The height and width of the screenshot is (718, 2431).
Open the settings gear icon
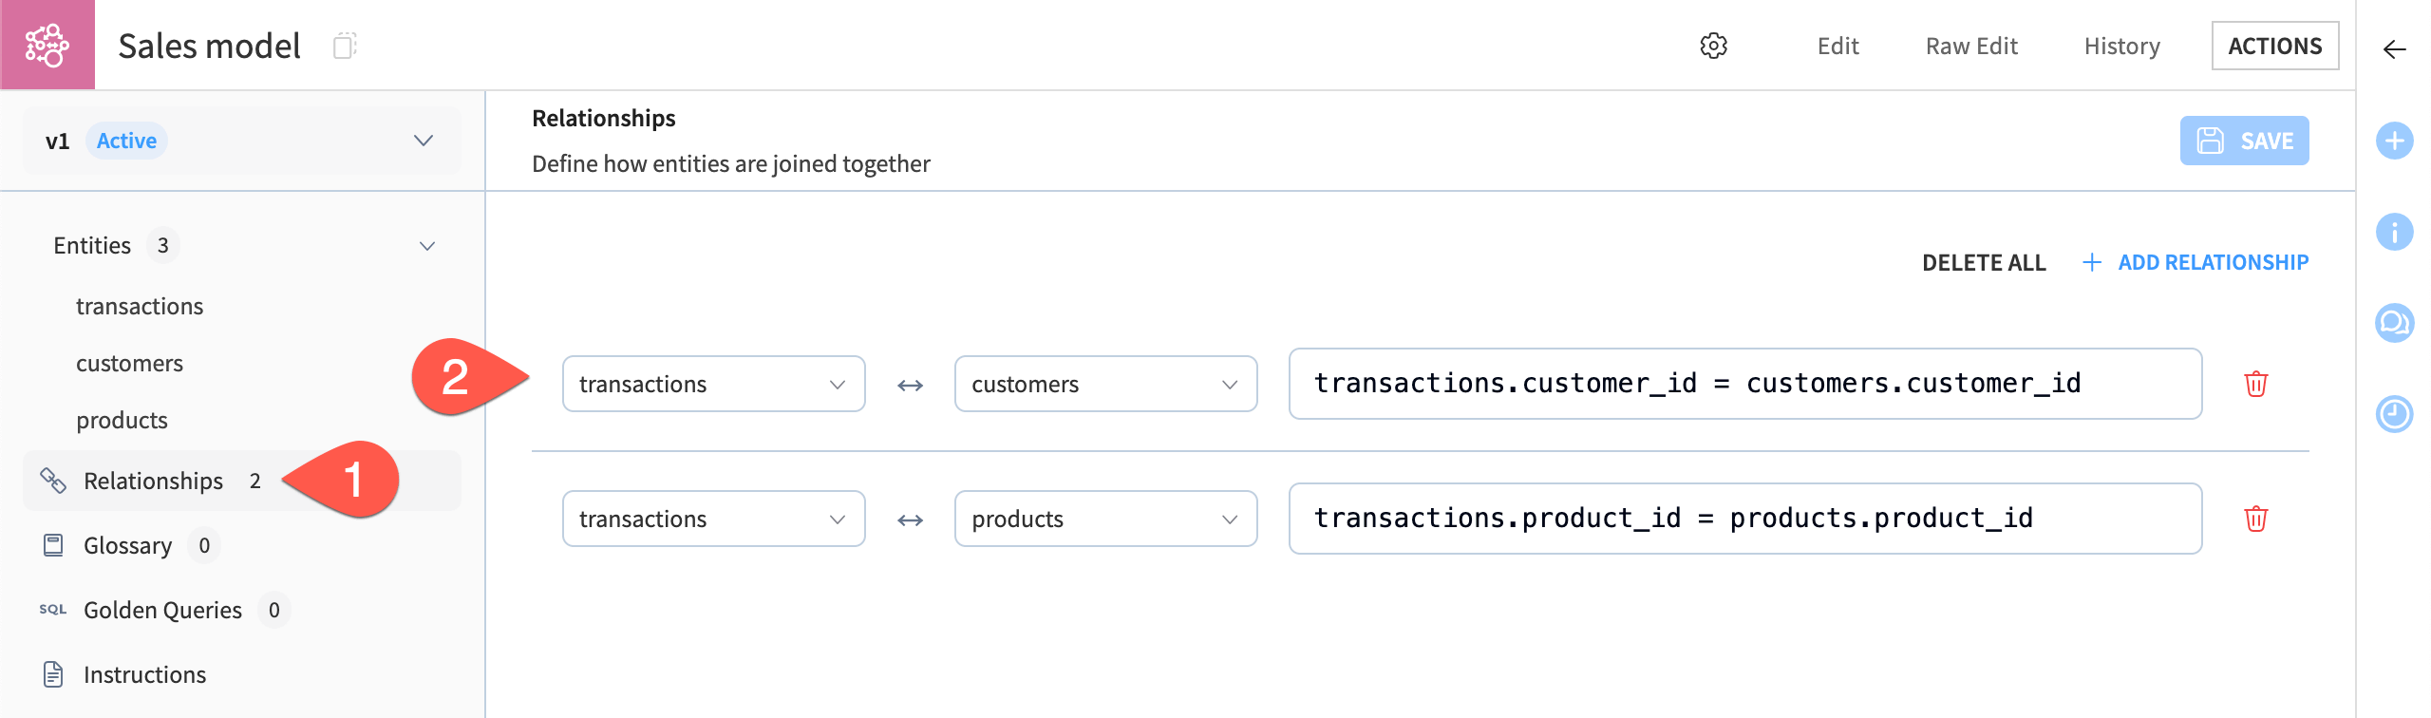(1714, 46)
